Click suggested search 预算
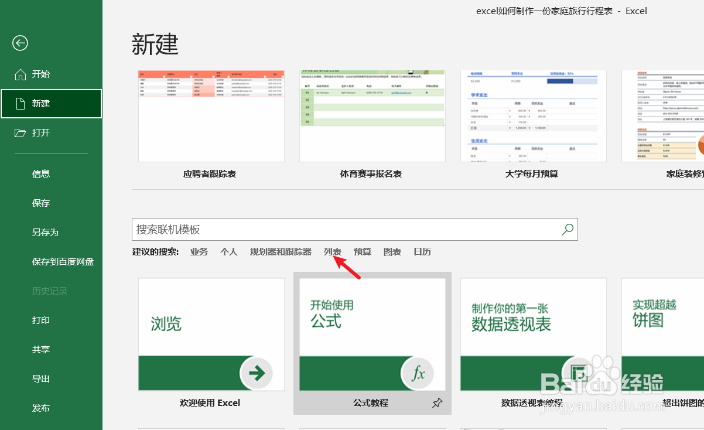704x430 pixels. pos(363,252)
